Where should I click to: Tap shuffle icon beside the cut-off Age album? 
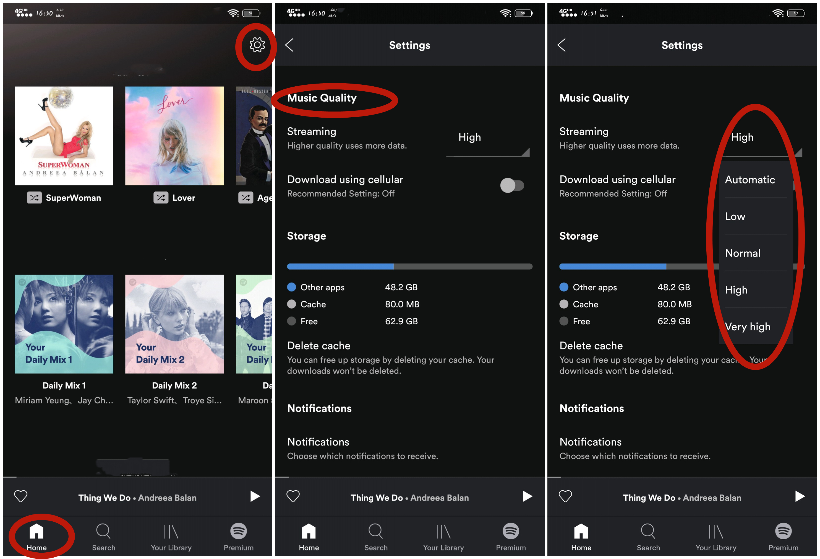pos(246,198)
